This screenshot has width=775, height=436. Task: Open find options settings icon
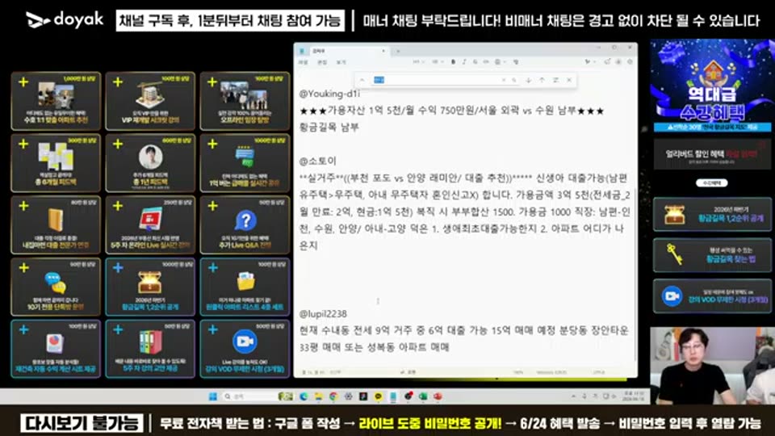click(555, 80)
